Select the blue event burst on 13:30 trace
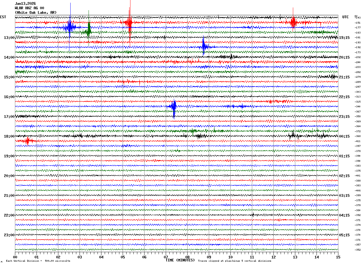 (204, 47)
